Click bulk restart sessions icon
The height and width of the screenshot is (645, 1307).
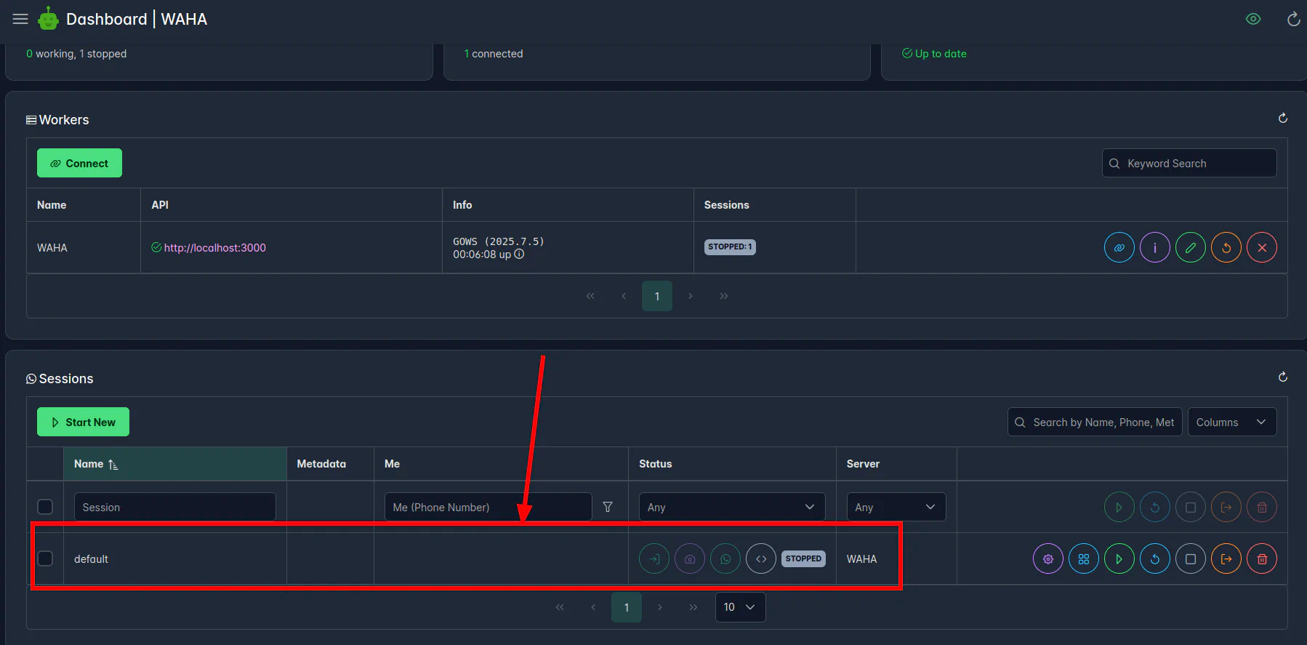click(1155, 507)
